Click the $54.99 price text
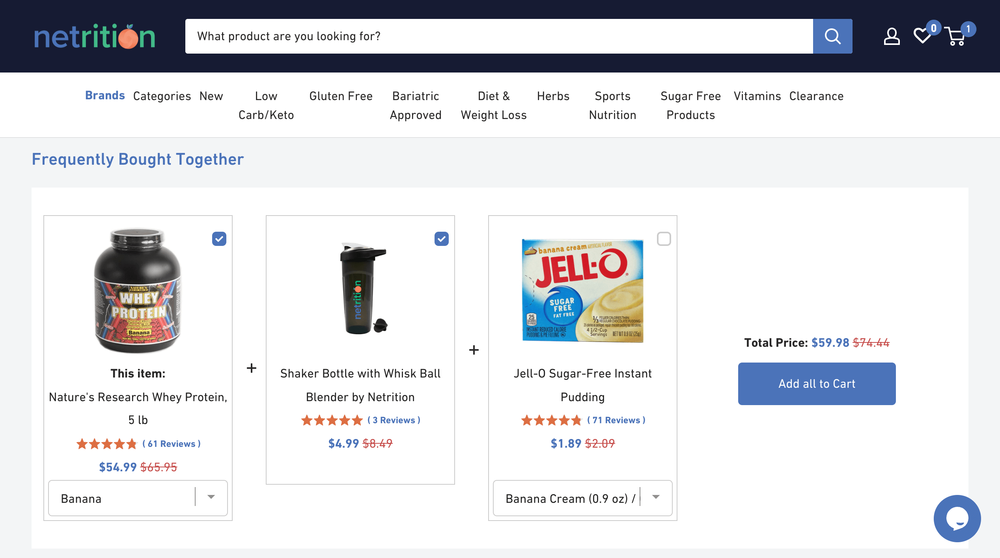 [x=118, y=467]
